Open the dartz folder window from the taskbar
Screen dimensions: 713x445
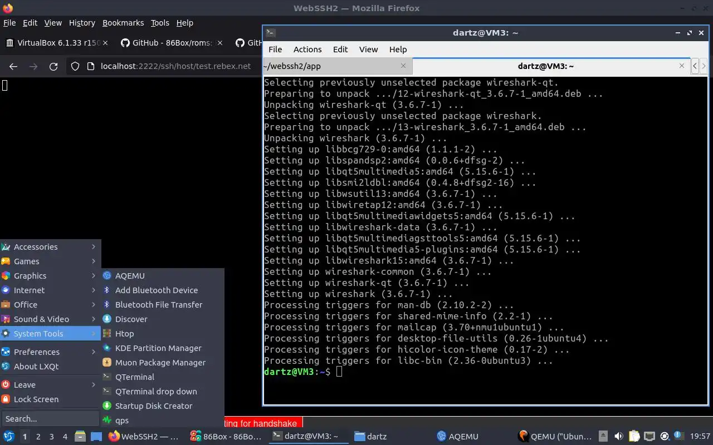(x=390, y=437)
